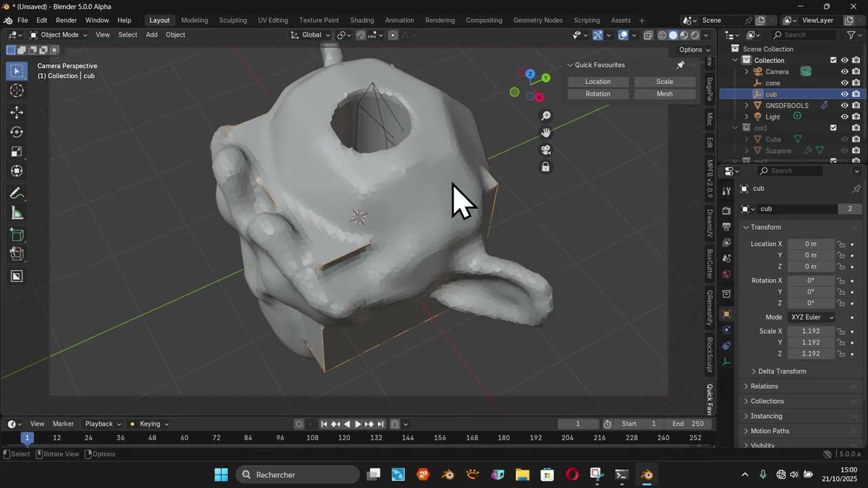Open the View Layer properties tab
868x488 pixels.
726,243
